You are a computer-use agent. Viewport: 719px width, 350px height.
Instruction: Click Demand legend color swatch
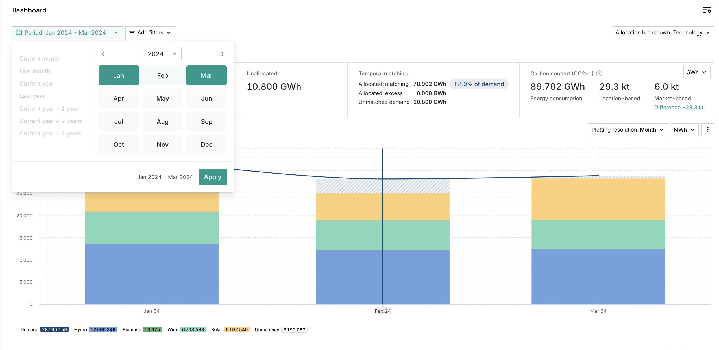click(54, 329)
